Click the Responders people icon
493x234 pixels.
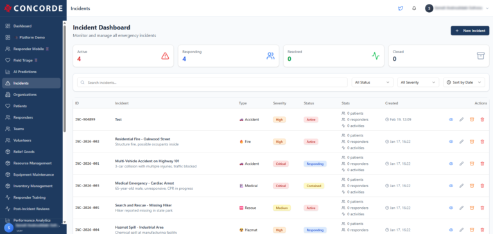pyautogui.click(x=8, y=117)
